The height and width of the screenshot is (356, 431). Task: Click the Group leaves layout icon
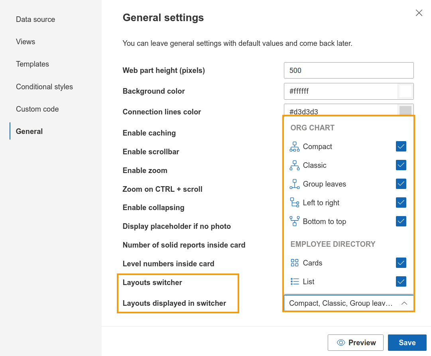(294, 184)
